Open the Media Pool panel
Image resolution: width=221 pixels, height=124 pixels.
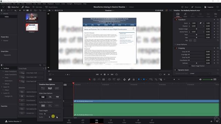pos(13,7)
